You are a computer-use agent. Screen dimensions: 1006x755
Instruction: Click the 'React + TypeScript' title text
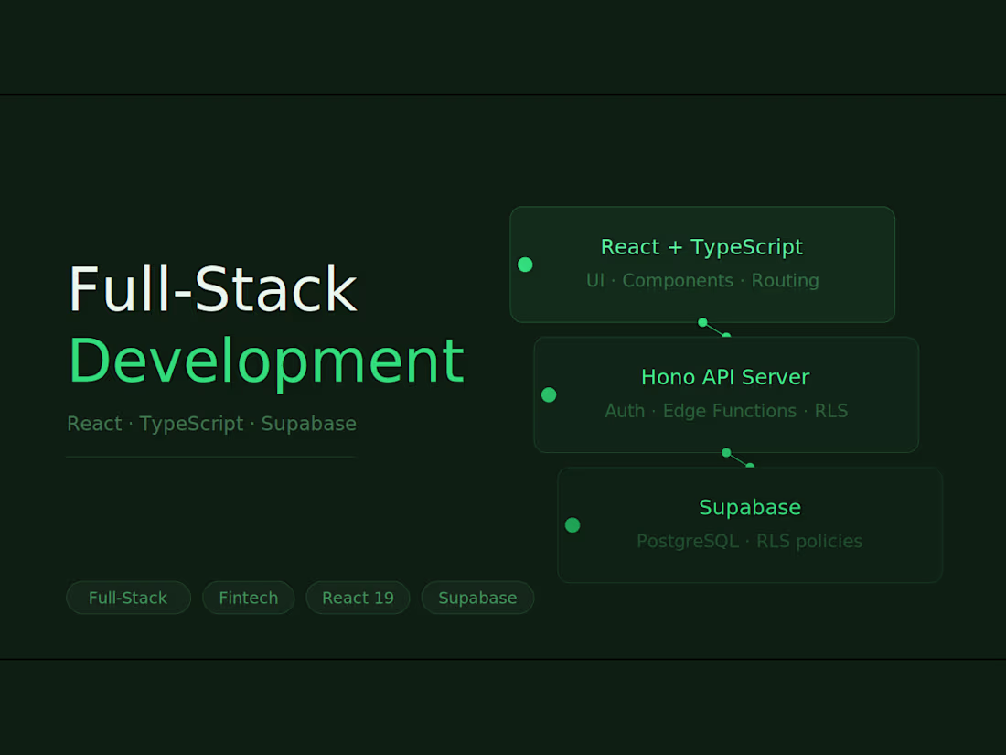(701, 247)
